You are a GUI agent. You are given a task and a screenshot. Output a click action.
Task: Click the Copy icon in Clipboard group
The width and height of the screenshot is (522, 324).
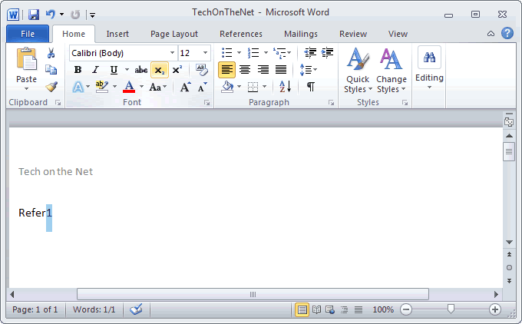pyautogui.click(x=51, y=70)
